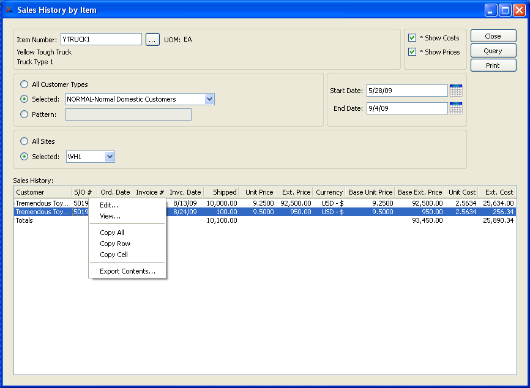Select the All Sites radio button
Image resolution: width=530 pixels, height=388 pixels.
pyautogui.click(x=24, y=141)
